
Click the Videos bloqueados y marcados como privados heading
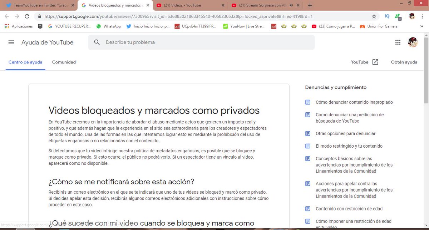[x=154, y=110]
